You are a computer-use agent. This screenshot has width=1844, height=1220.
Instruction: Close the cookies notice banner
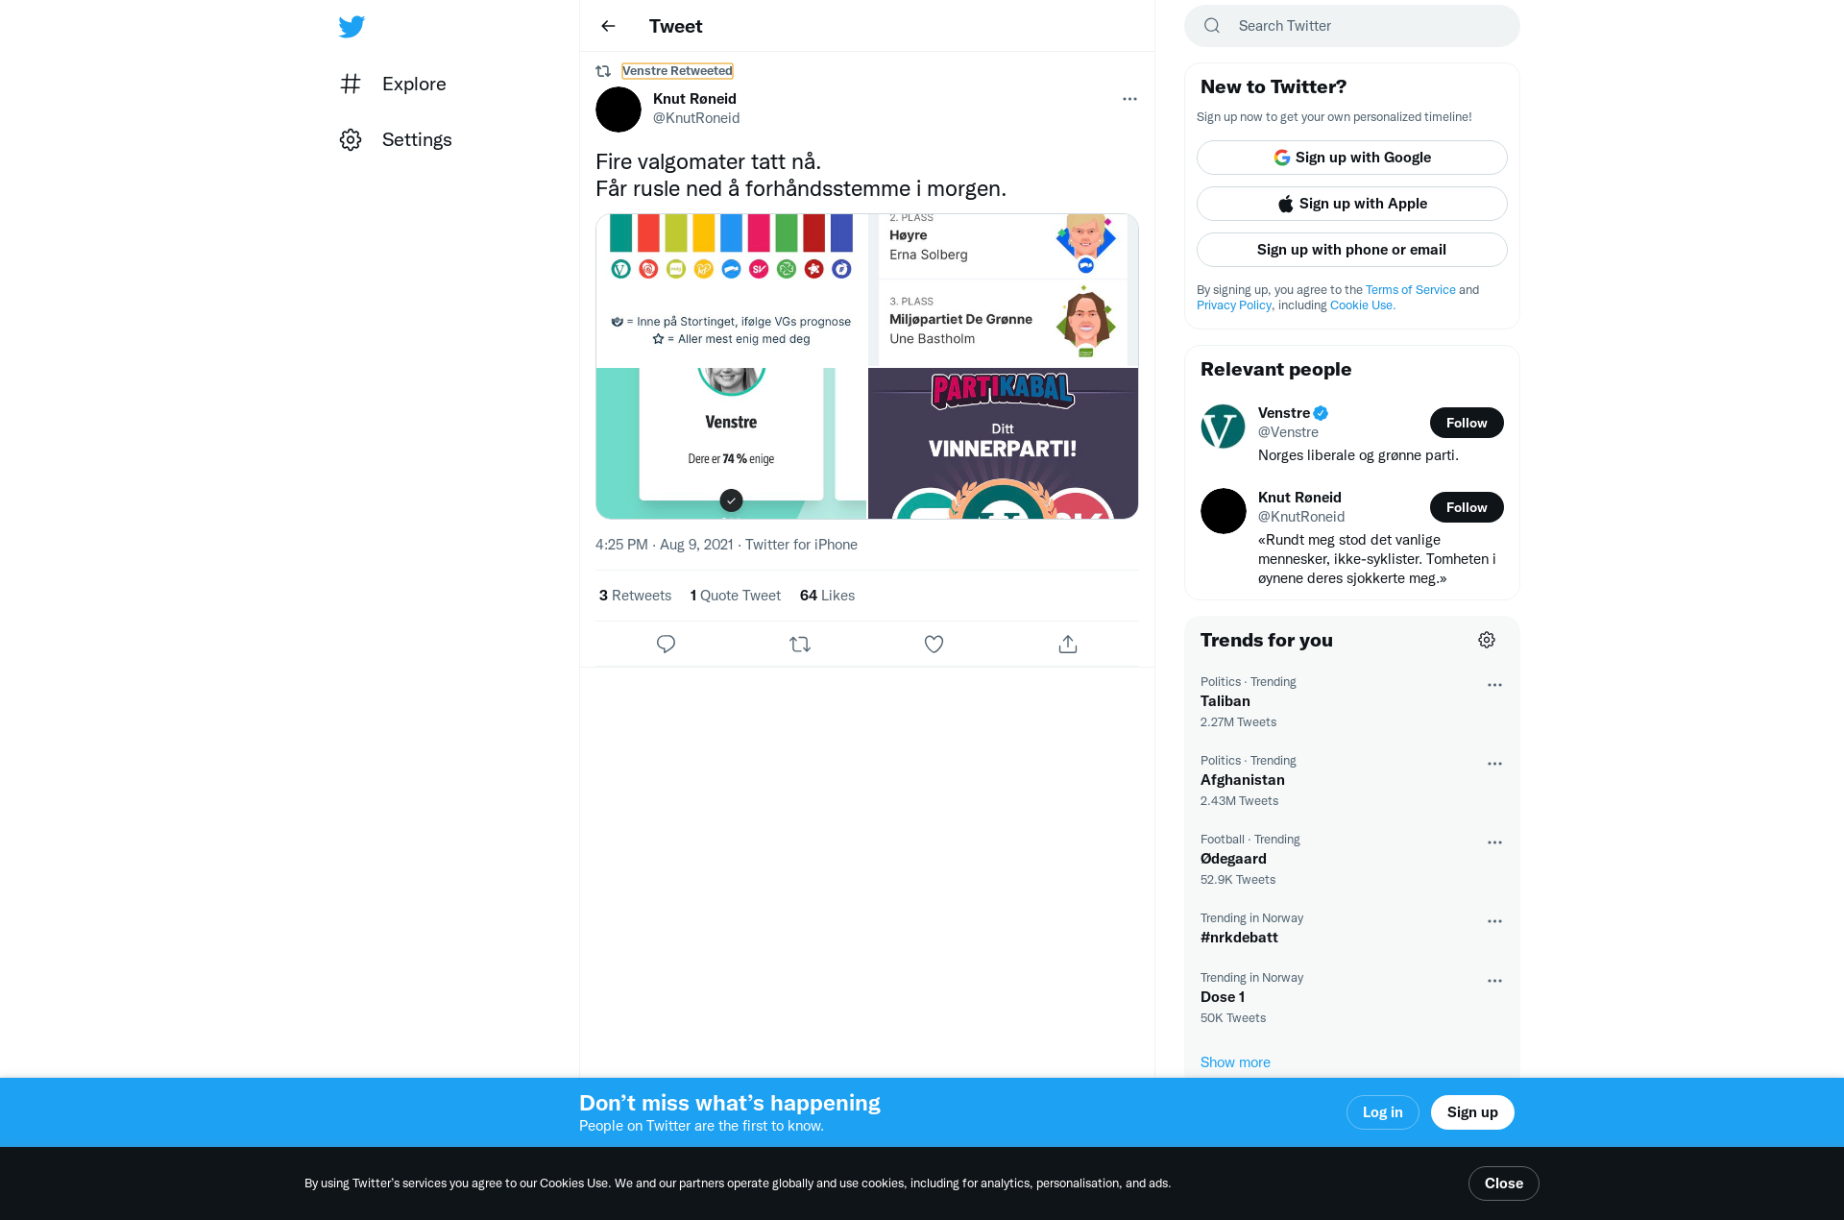1504,1183
